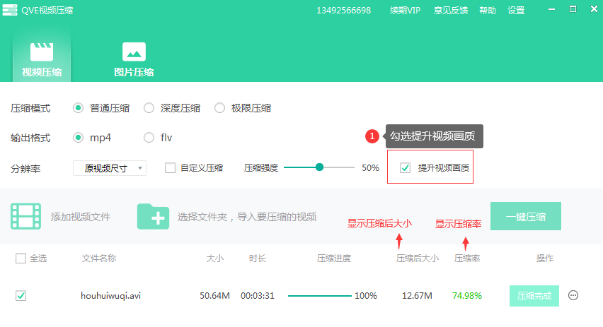Choose flv output format
The width and height of the screenshot is (603, 327).
[149, 137]
